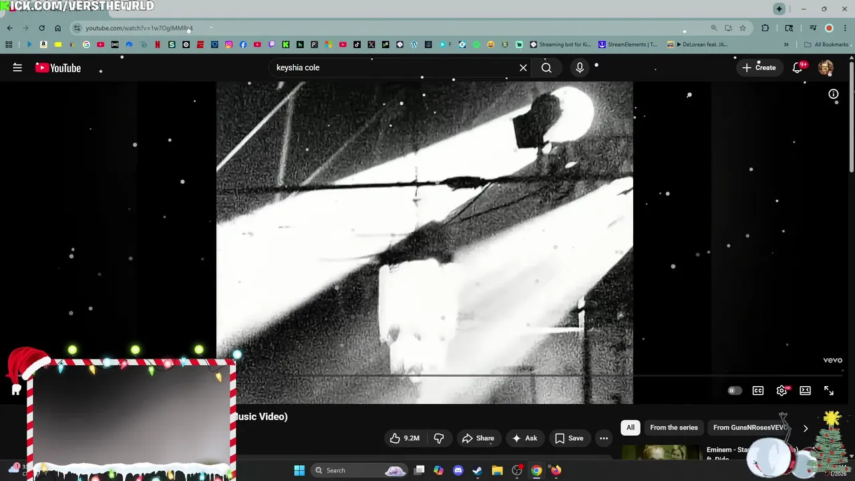The width and height of the screenshot is (855, 481).
Task: Open the browser home page
Action: (x=57, y=28)
